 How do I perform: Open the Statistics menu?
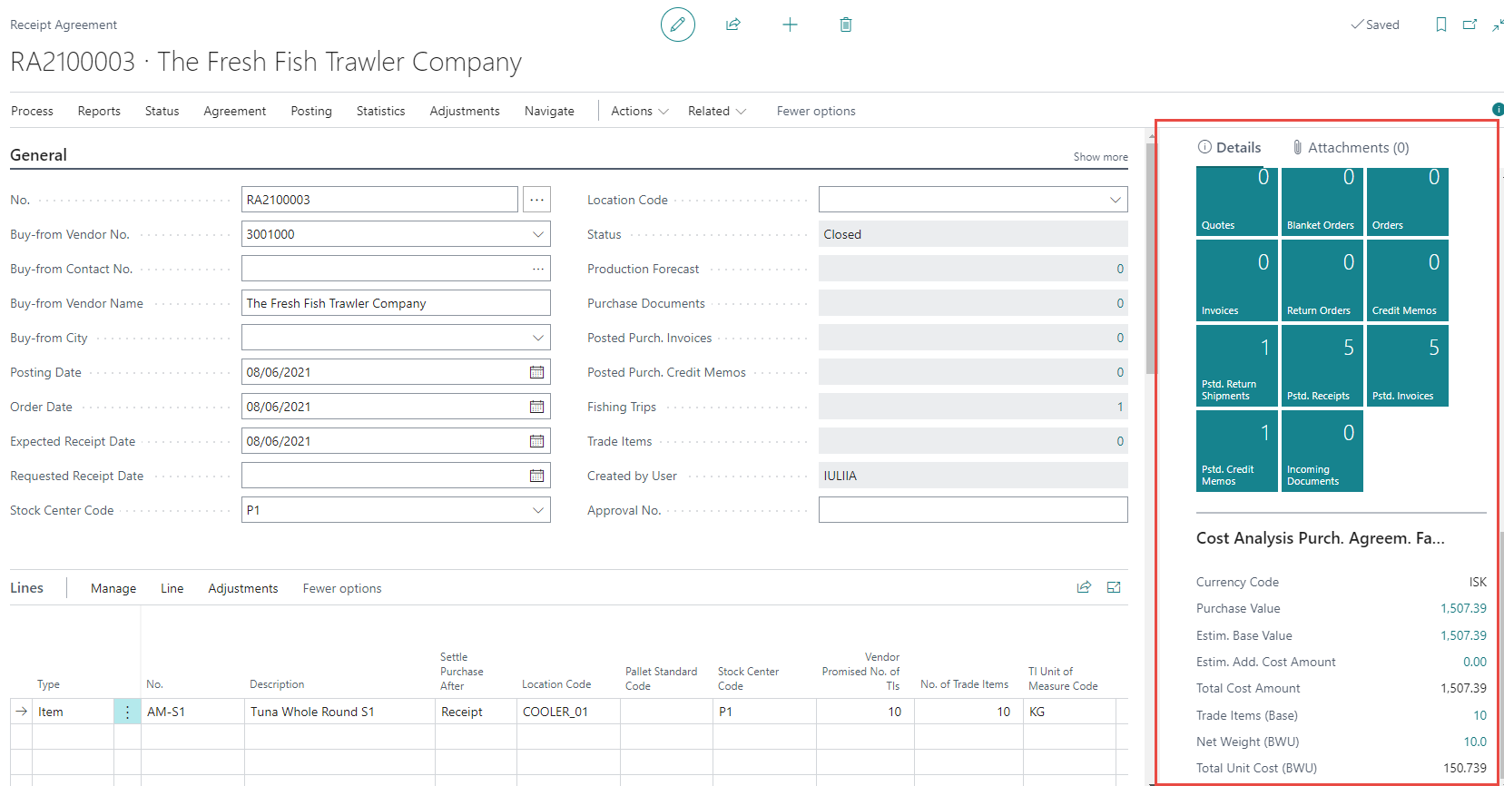[380, 111]
